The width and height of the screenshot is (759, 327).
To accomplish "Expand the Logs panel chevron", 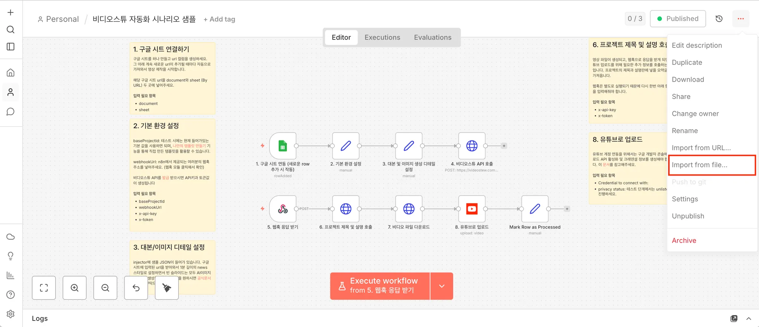I will pyautogui.click(x=749, y=318).
